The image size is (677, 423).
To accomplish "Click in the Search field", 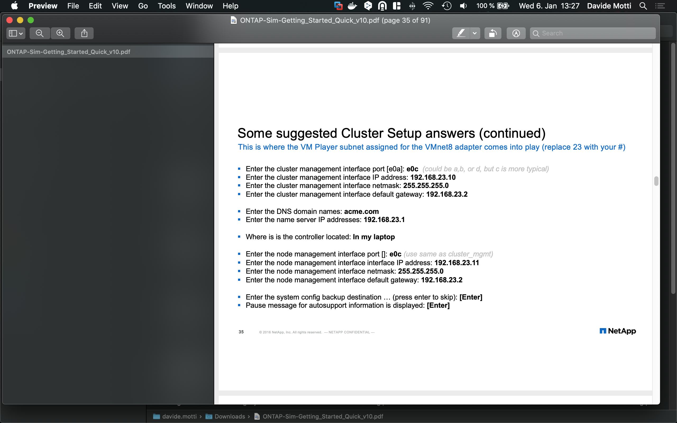I will (x=596, y=33).
